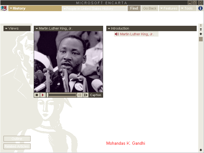Click the scroll down arrow at bottom
This screenshot has width=204, height=153.
201,150
